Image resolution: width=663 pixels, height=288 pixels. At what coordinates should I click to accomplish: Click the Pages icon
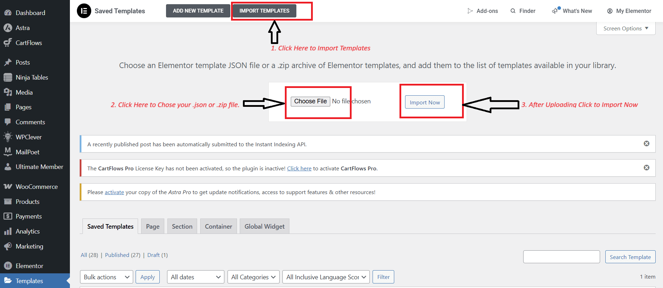coord(8,107)
